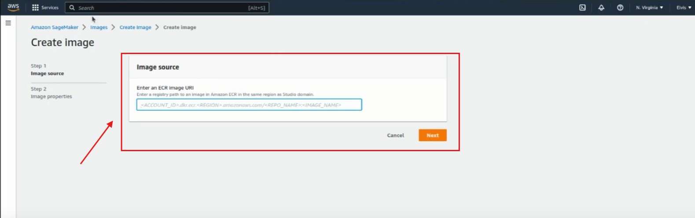The image size is (695, 218).
Task: Click the blue Create image breadcrumb
Action: (x=135, y=27)
